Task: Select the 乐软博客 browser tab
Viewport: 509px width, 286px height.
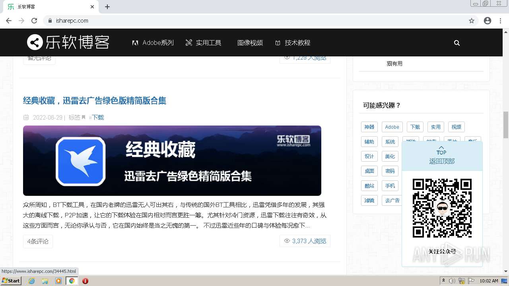Action: click(51, 7)
